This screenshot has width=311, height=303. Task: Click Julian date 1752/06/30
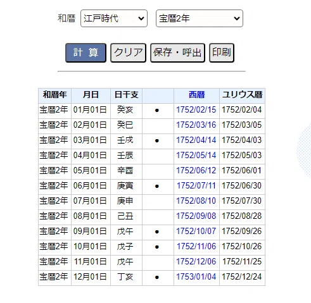(242, 186)
